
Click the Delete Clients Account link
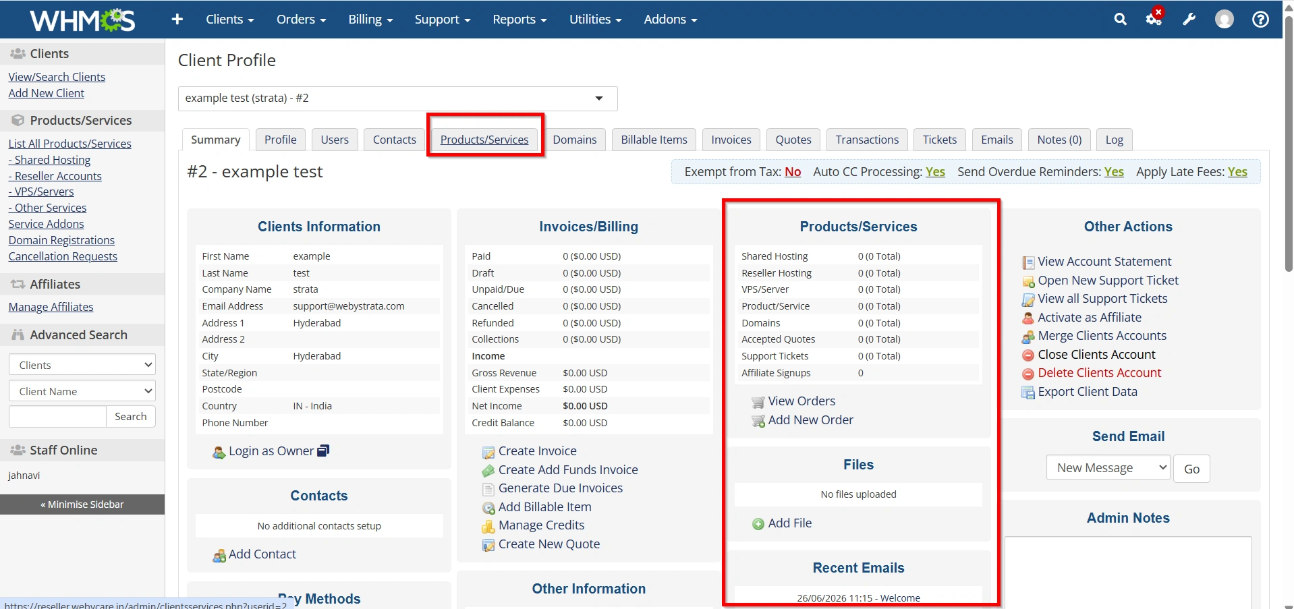coord(1100,373)
